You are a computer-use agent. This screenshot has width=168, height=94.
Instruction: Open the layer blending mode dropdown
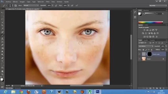click(146, 46)
